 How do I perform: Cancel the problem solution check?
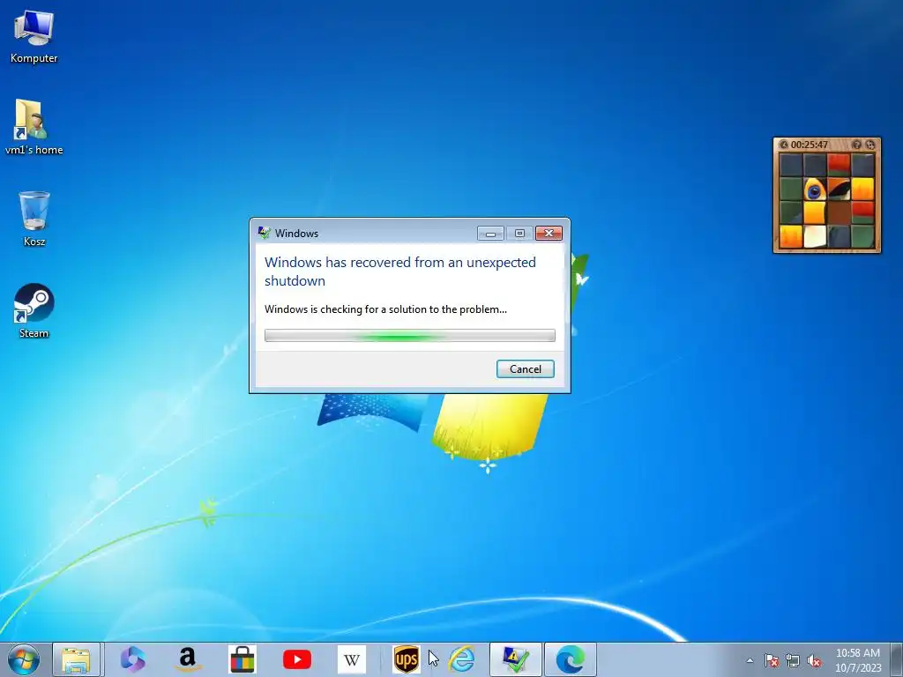(526, 369)
